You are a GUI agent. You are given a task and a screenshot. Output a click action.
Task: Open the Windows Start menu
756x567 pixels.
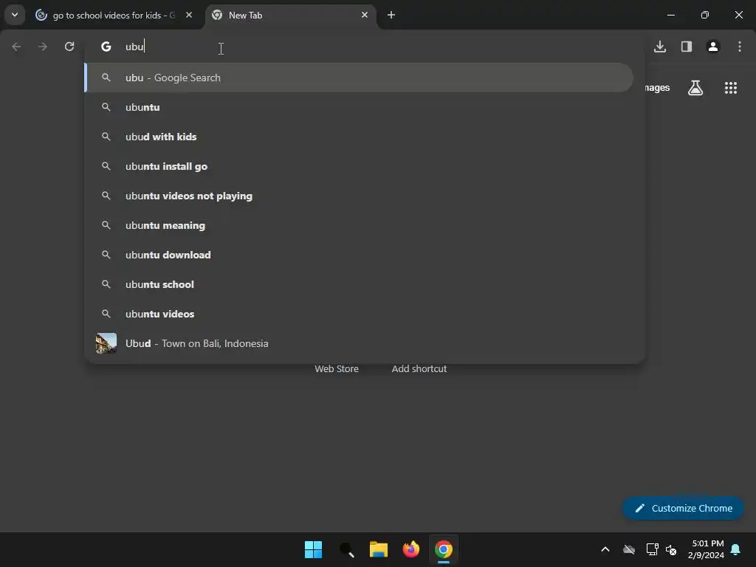(313, 549)
